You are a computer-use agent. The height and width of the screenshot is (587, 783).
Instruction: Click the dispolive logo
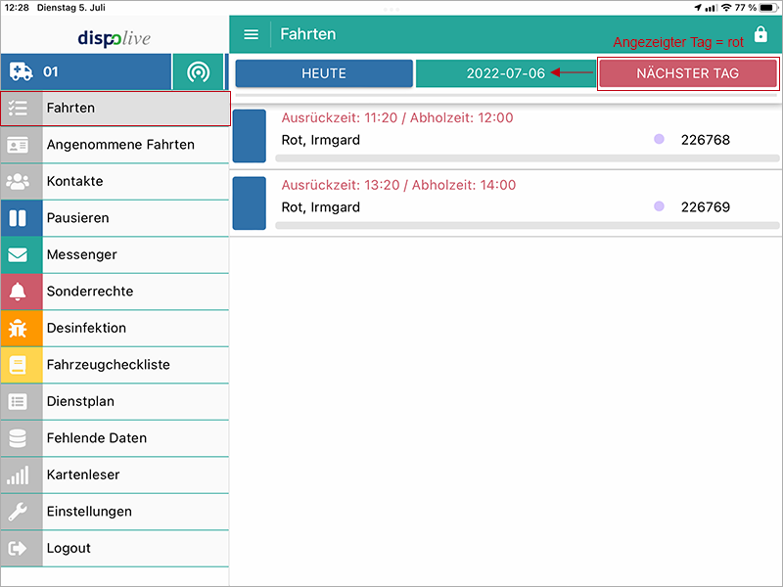pos(115,38)
